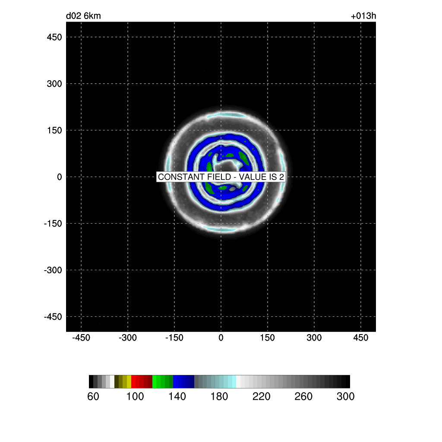This screenshot has width=442, height=442.
Task: Click the blue segment of the colorbar
Action: point(183,382)
